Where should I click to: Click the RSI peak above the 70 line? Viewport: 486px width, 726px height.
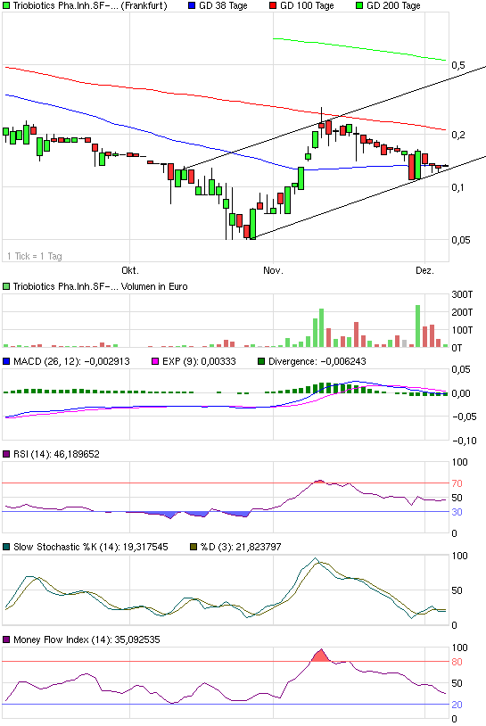point(319,482)
